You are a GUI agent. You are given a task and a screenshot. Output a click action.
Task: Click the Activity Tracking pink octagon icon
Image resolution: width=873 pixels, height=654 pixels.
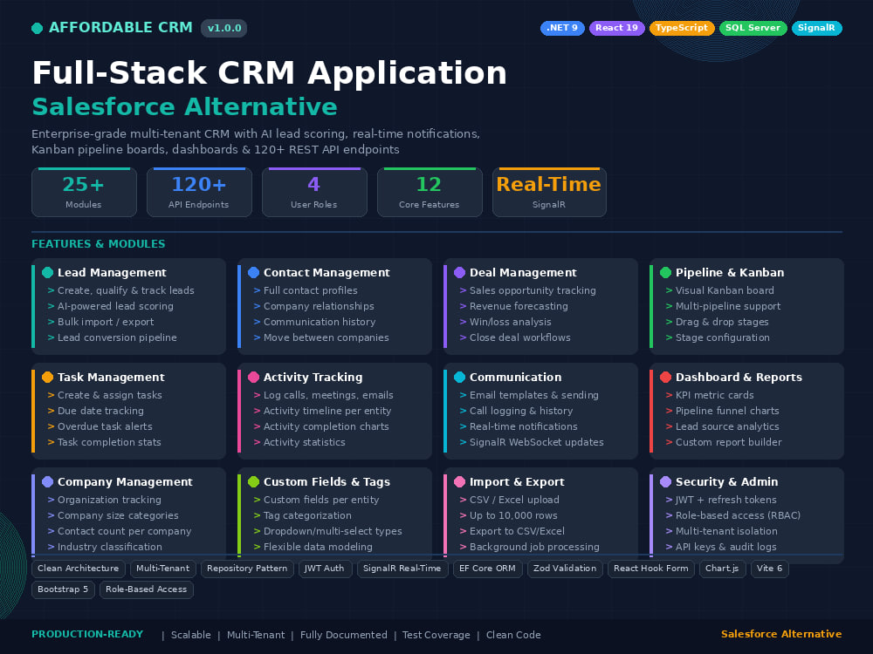click(x=253, y=377)
